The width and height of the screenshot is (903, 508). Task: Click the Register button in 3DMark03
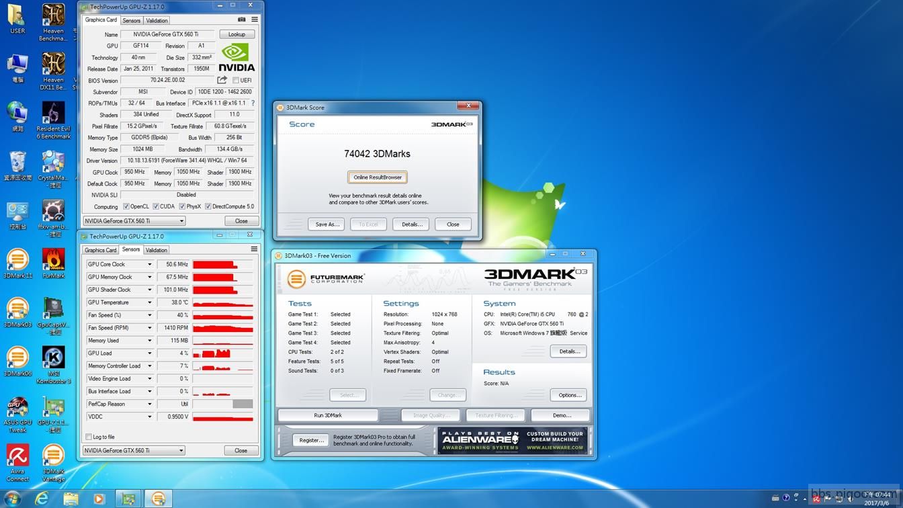point(311,440)
